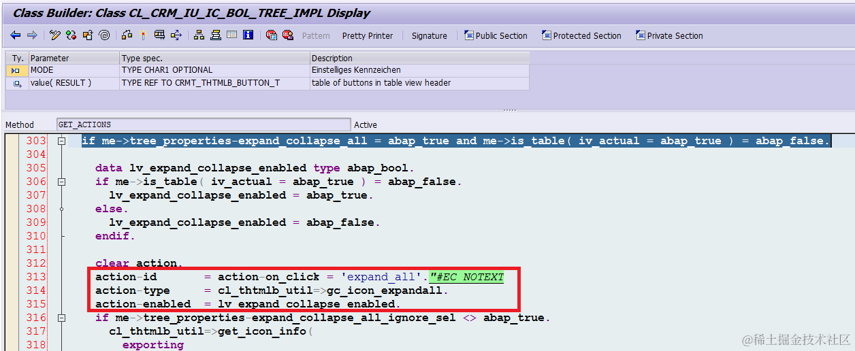Click the Set/Delete Session Breakpoint icon
Viewport: 855px width, 351px height.
pyautogui.click(x=272, y=35)
